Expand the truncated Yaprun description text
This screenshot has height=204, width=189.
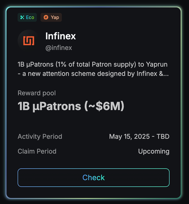click(x=93, y=69)
